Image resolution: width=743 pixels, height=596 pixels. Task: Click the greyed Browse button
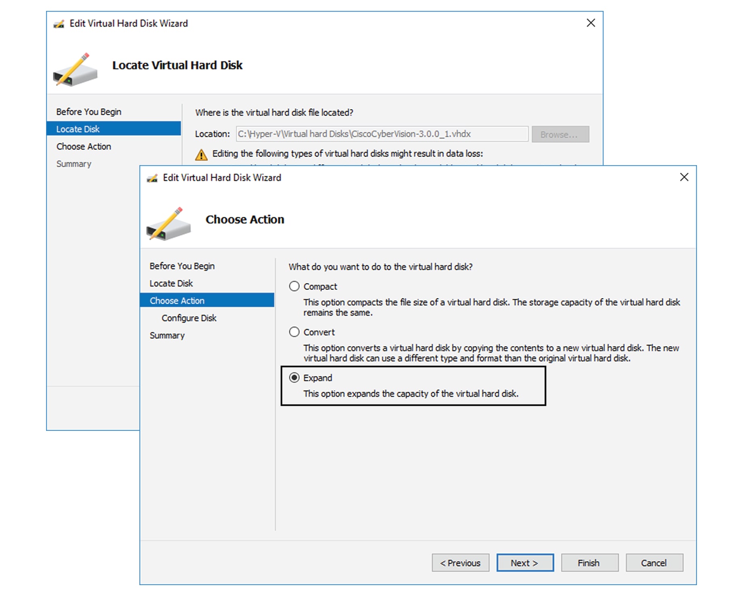[560, 134]
